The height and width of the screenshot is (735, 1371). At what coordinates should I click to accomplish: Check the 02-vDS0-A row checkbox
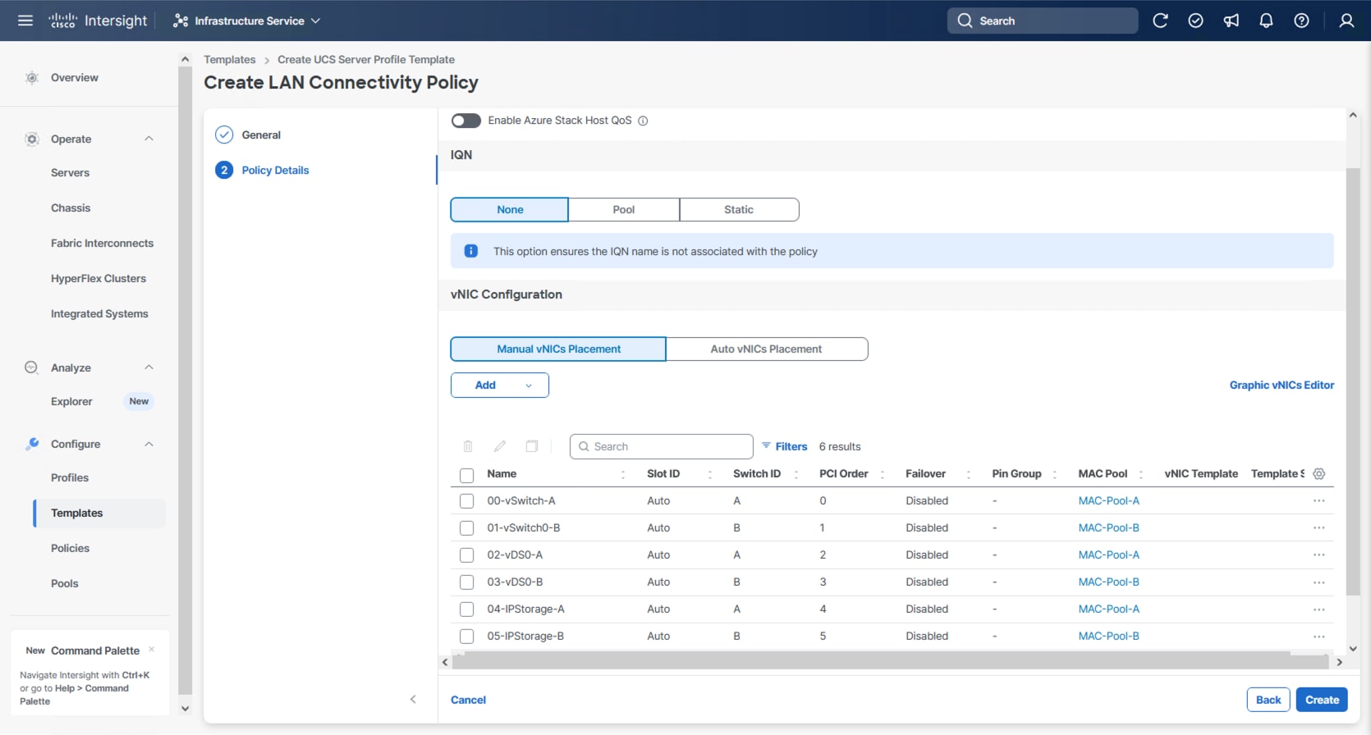pos(467,555)
